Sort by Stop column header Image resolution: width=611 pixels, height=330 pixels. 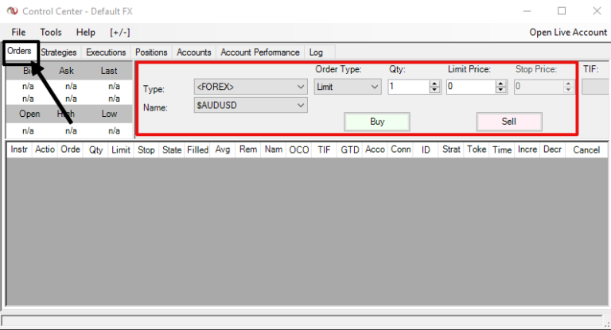coord(146,149)
